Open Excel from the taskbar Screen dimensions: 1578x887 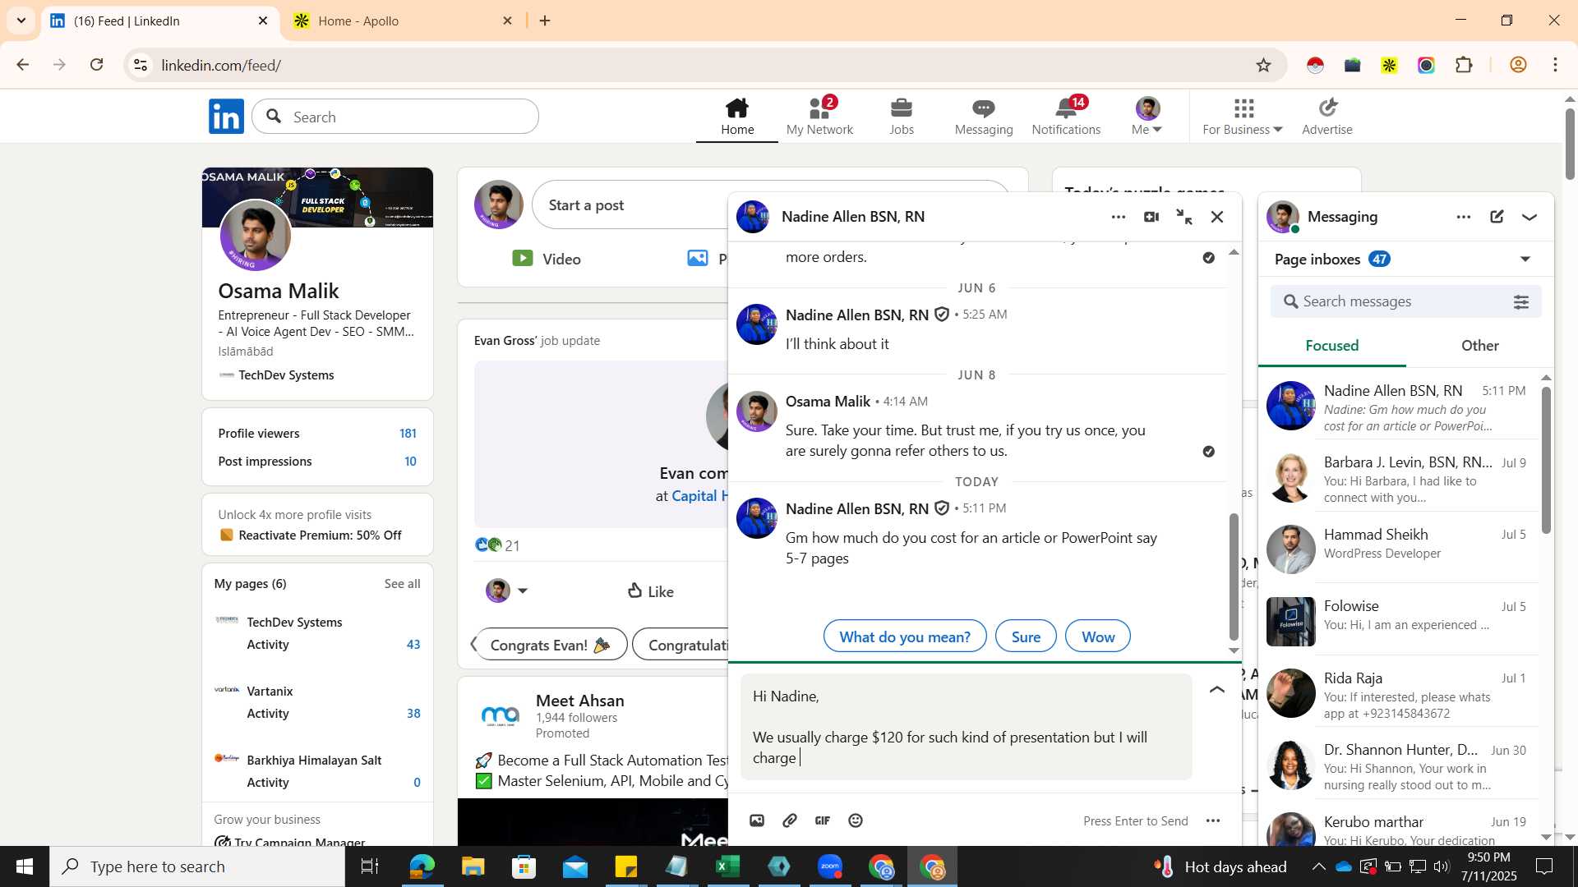(x=727, y=866)
